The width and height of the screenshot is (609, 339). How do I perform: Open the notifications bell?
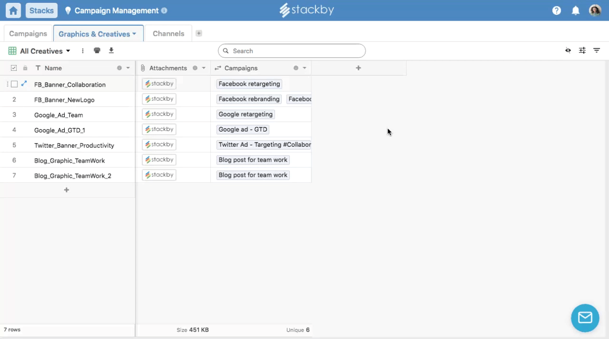[576, 11]
